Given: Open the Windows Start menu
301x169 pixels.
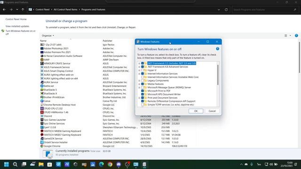Looking at the screenshot, I should (x=7, y=164).
